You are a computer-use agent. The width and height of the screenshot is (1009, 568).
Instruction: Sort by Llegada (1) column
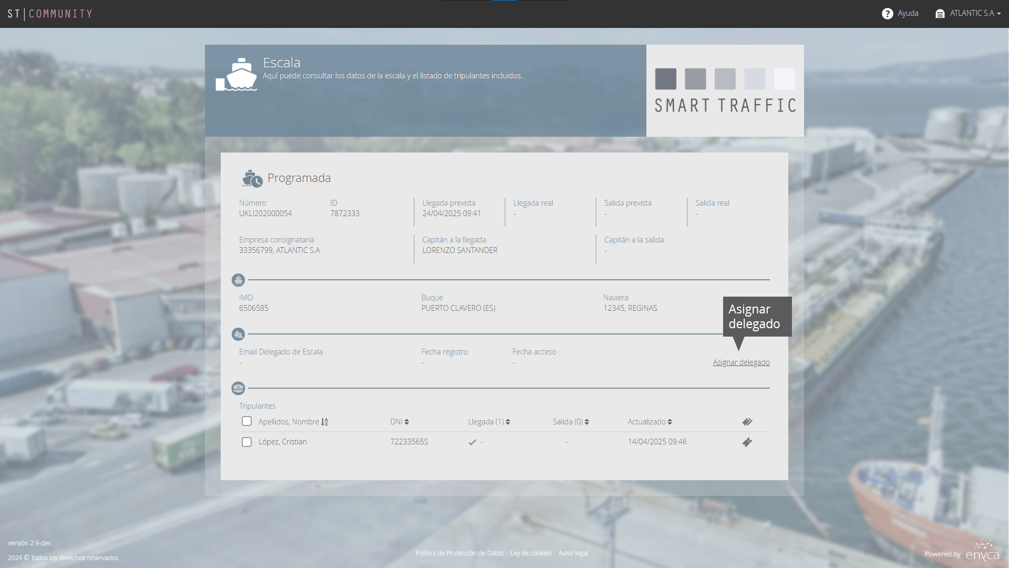pos(489,422)
